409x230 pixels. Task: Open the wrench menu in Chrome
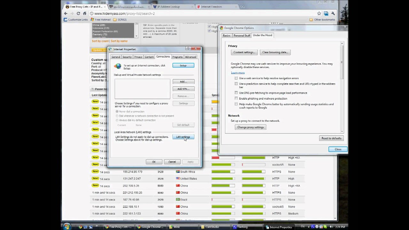pyautogui.click(x=333, y=13)
